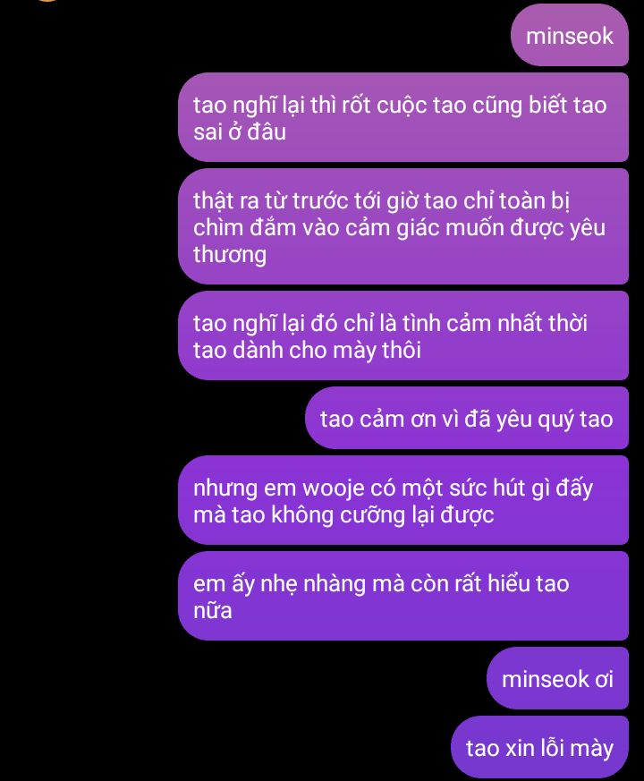The height and width of the screenshot is (781, 644).
Task: Select the message mentioning "chìm đắm vào cảm giác"
Action: pyautogui.click(x=402, y=226)
